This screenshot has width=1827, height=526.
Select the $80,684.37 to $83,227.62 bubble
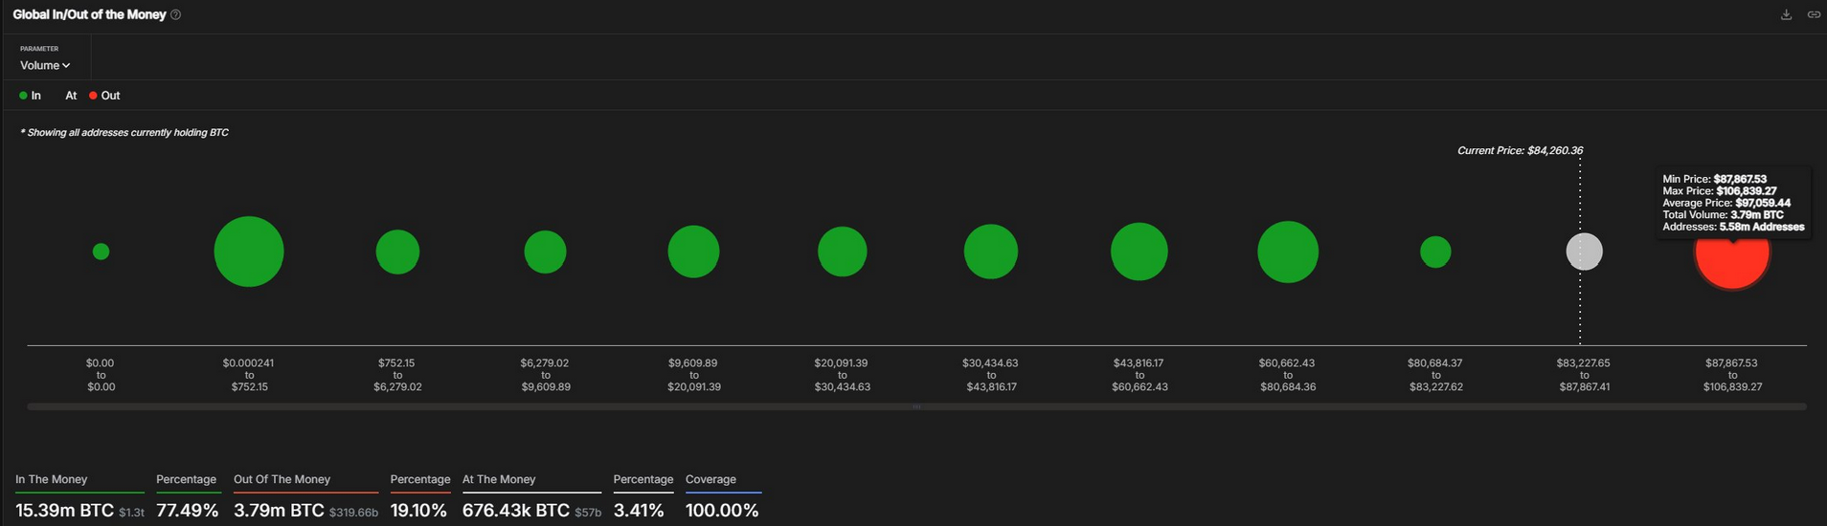click(1435, 252)
